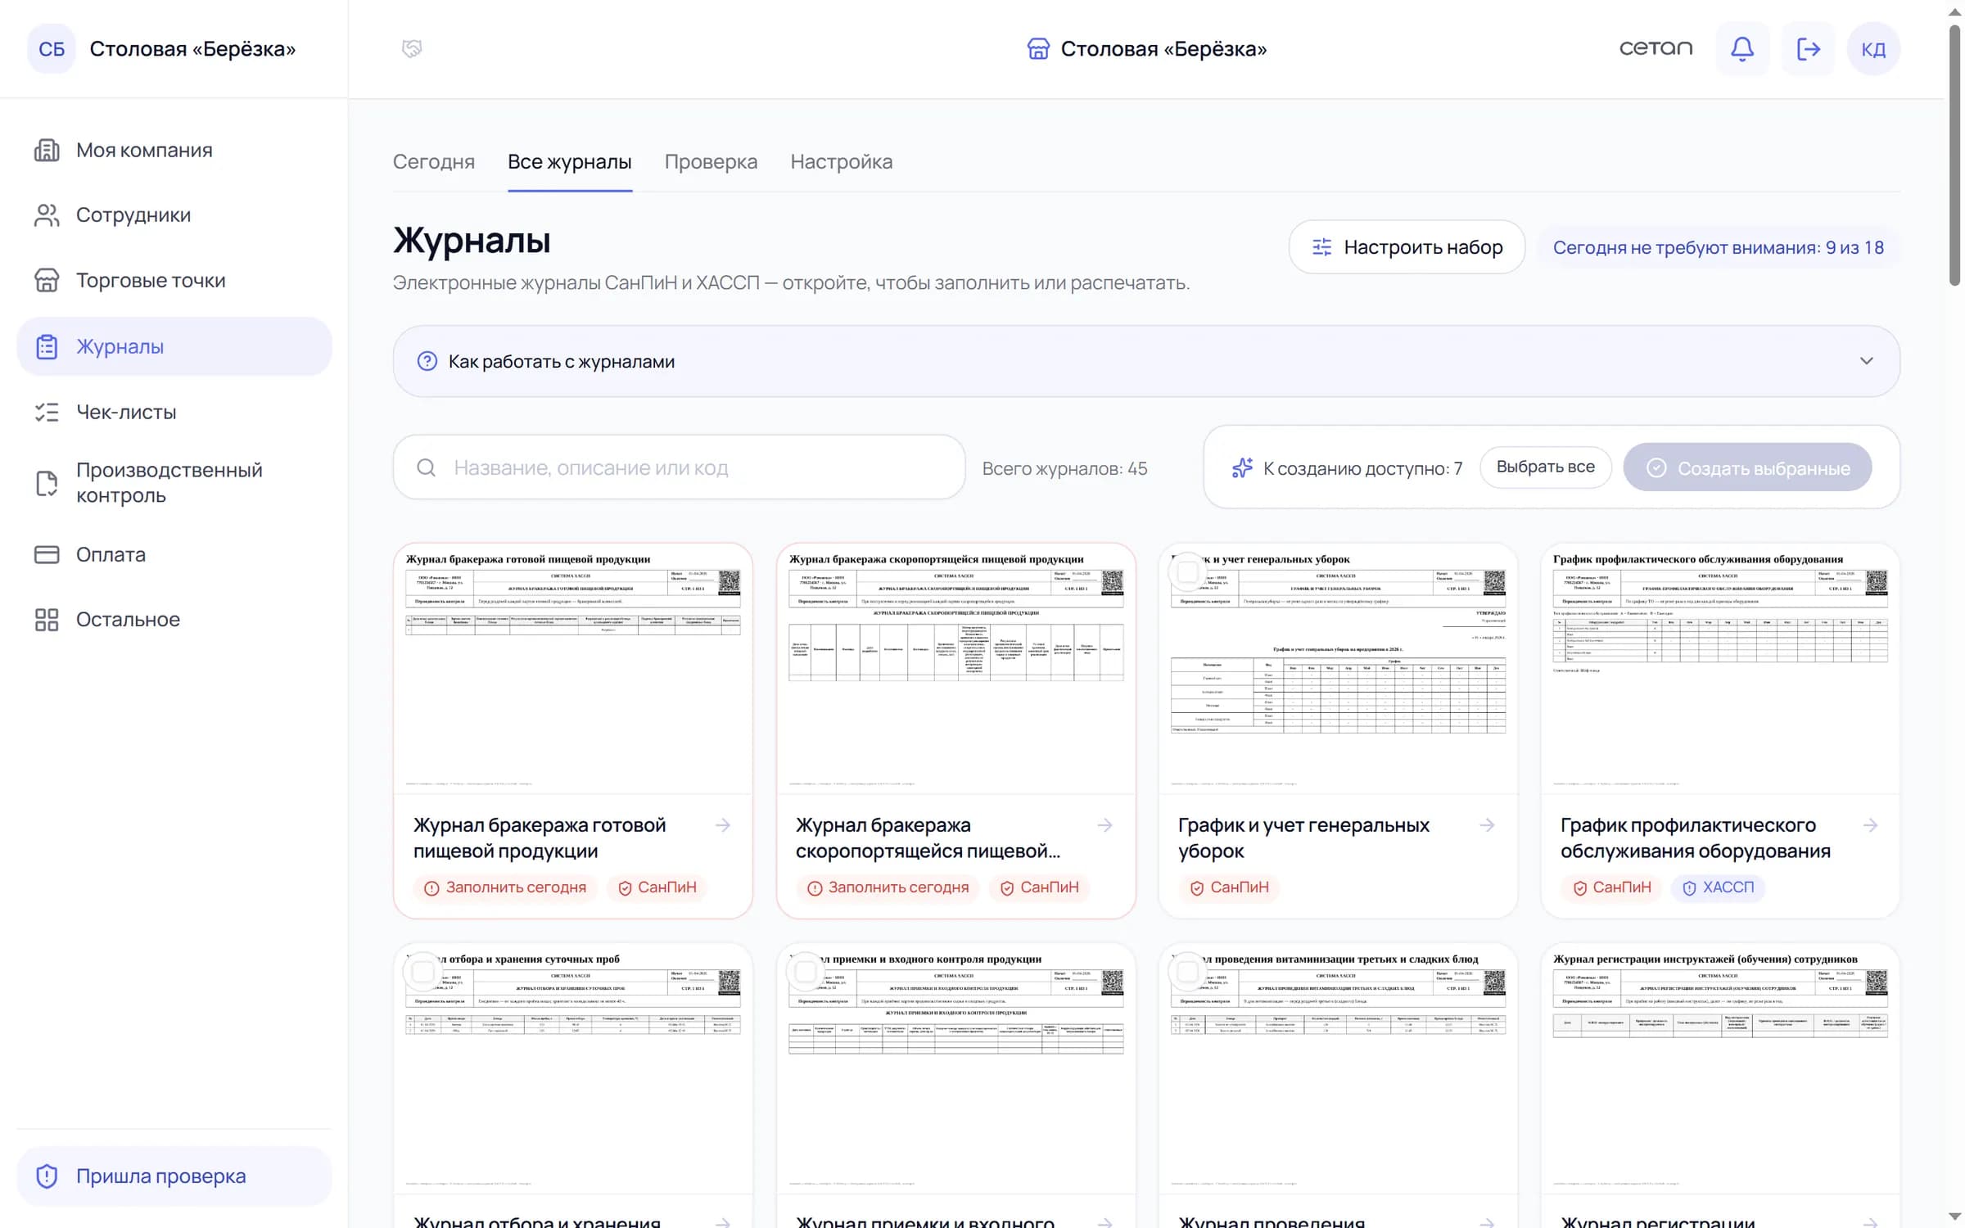This screenshot has width=1965, height=1228.
Task: Click the shop icon beside Столовая «Берёзка» title
Action: coord(1038,49)
